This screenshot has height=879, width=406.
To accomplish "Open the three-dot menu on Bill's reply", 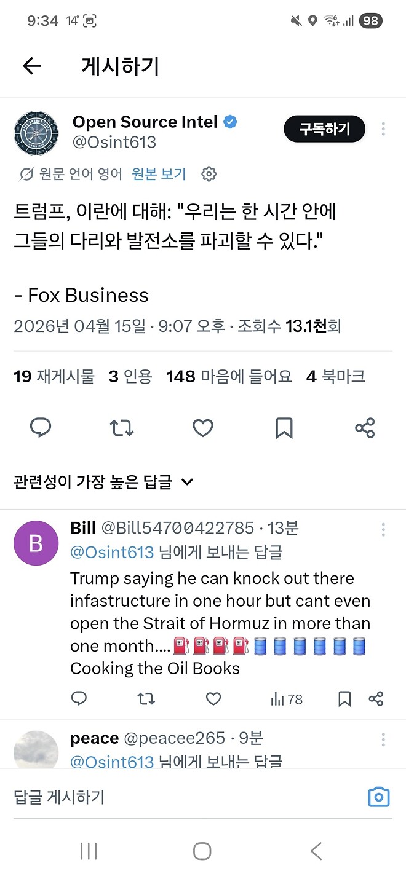I will pos(383,529).
